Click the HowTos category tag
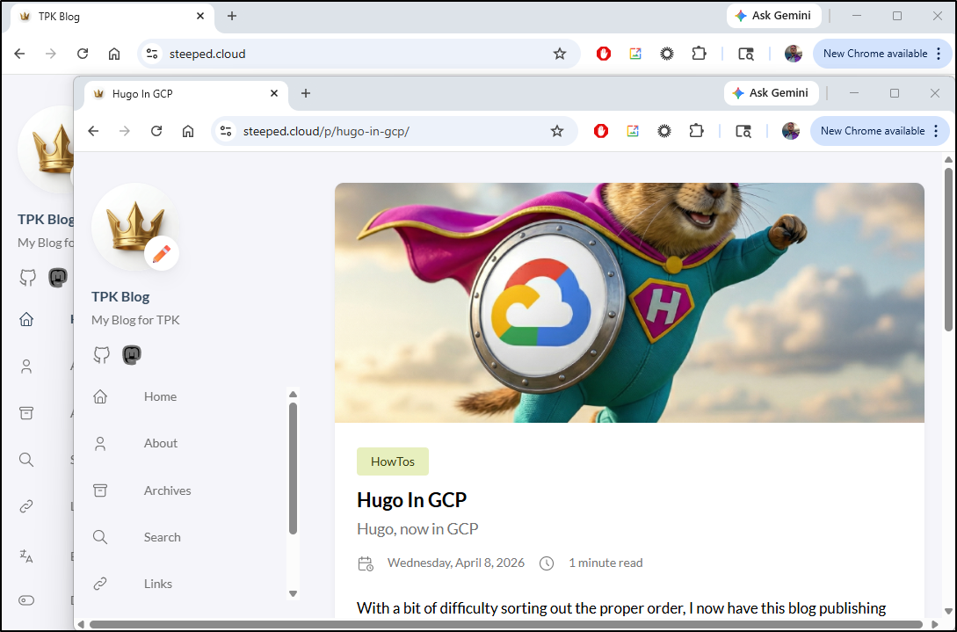This screenshot has width=957, height=632. point(392,461)
